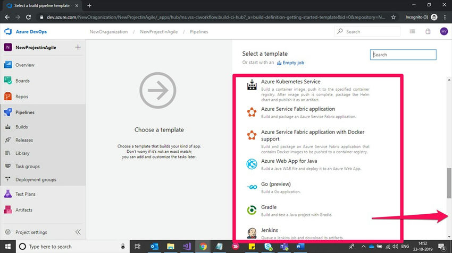Viewport: 452px width, 253px height.
Task: Click the plus icon beside NewProjectinAgile
Action: [78, 47]
